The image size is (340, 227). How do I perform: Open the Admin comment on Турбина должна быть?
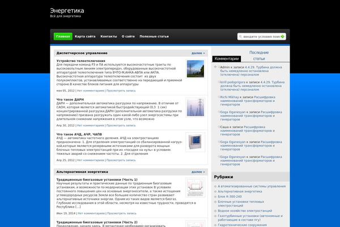251,71
